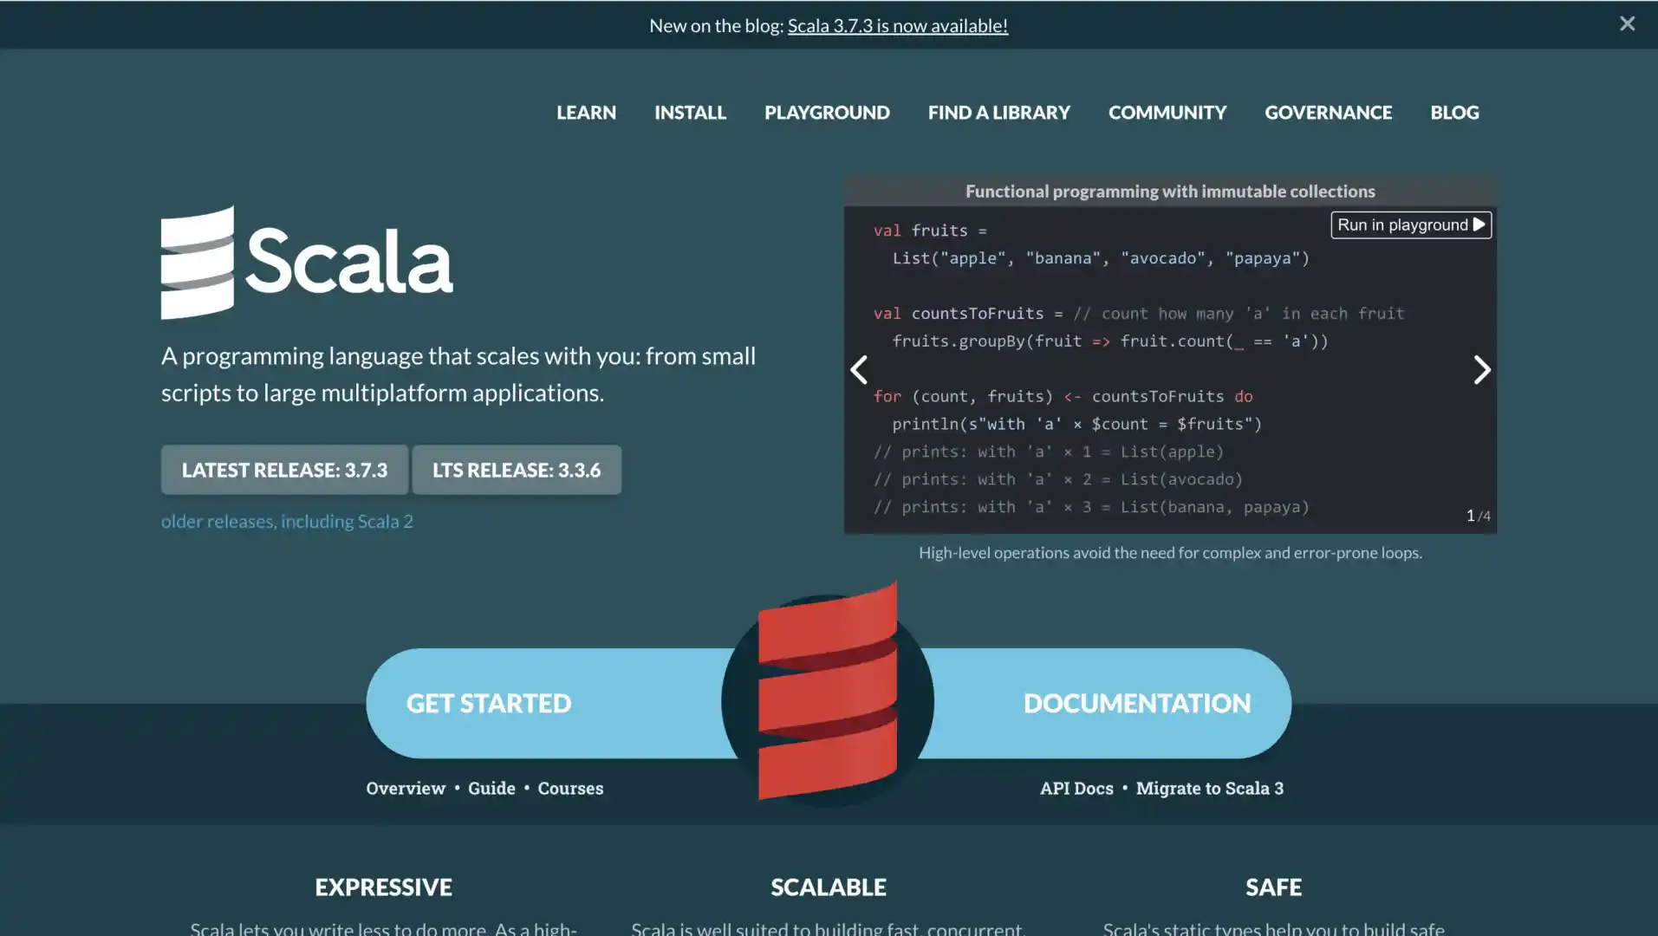The width and height of the screenshot is (1658, 936).
Task: Click the code line 'val fruits ='
Action: (x=930, y=231)
